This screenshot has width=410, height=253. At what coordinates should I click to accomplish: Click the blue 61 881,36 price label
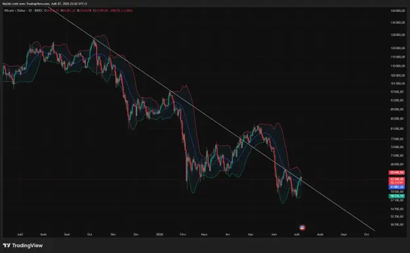397,187
